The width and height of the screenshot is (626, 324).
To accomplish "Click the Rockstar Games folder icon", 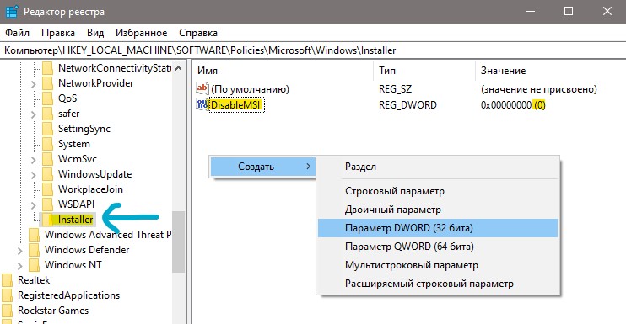I will click(x=8, y=311).
